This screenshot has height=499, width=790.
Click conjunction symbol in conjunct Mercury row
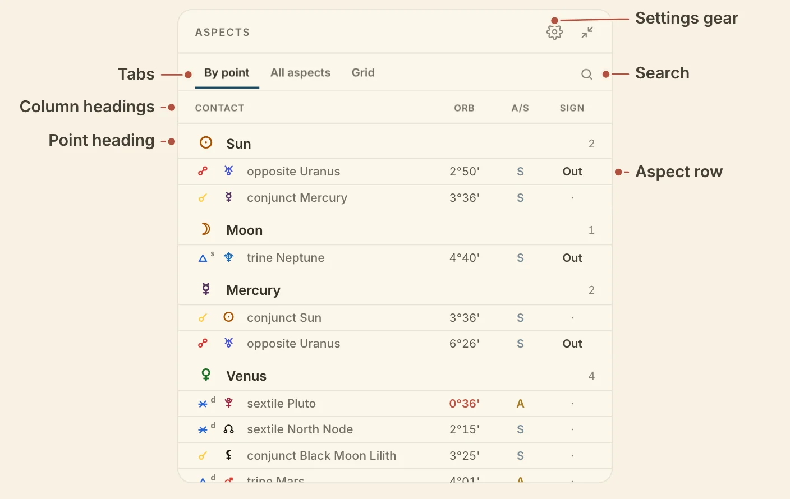click(x=203, y=198)
